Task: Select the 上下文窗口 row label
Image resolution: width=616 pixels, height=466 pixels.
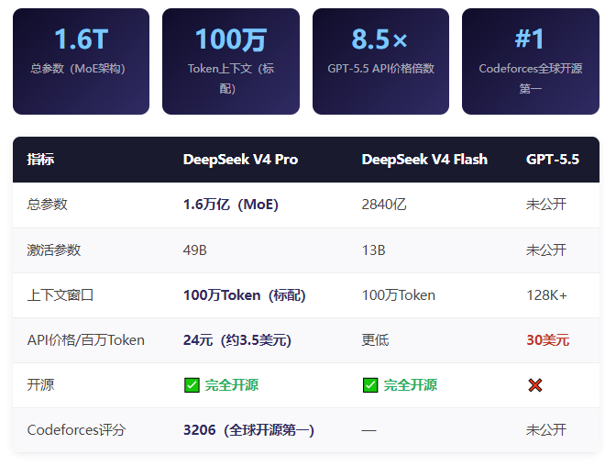Action: 60,295
